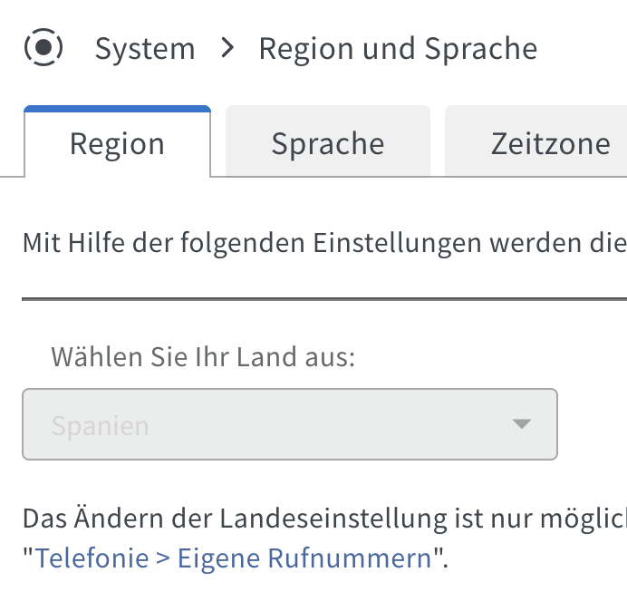Click the blue highlight bar atop Region tab
Viewport: 627px width, 611px height.
(x=117, y=109)
